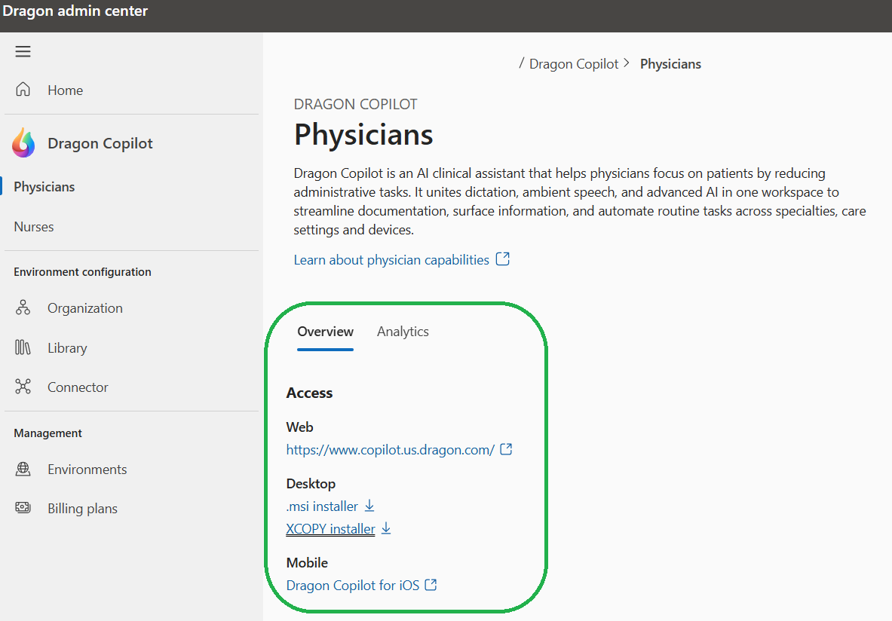892x621 pixels.
Task: Click external link icon after web URL
Action: (x=507, y=449)
